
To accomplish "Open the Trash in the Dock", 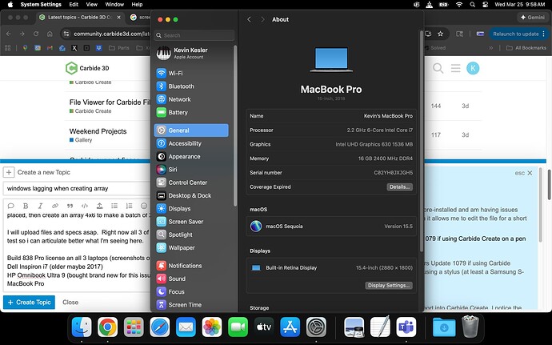I will coord(470,327).
